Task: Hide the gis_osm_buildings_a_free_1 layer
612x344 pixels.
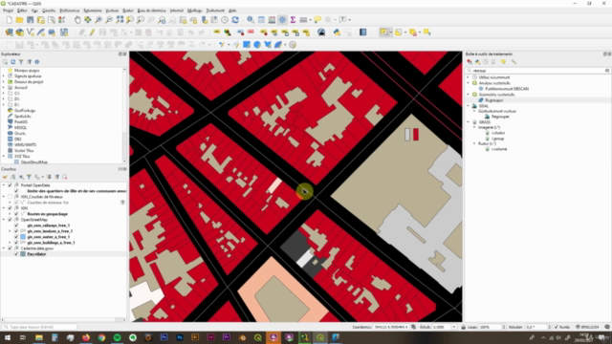Action: click(x=16, y=243)
